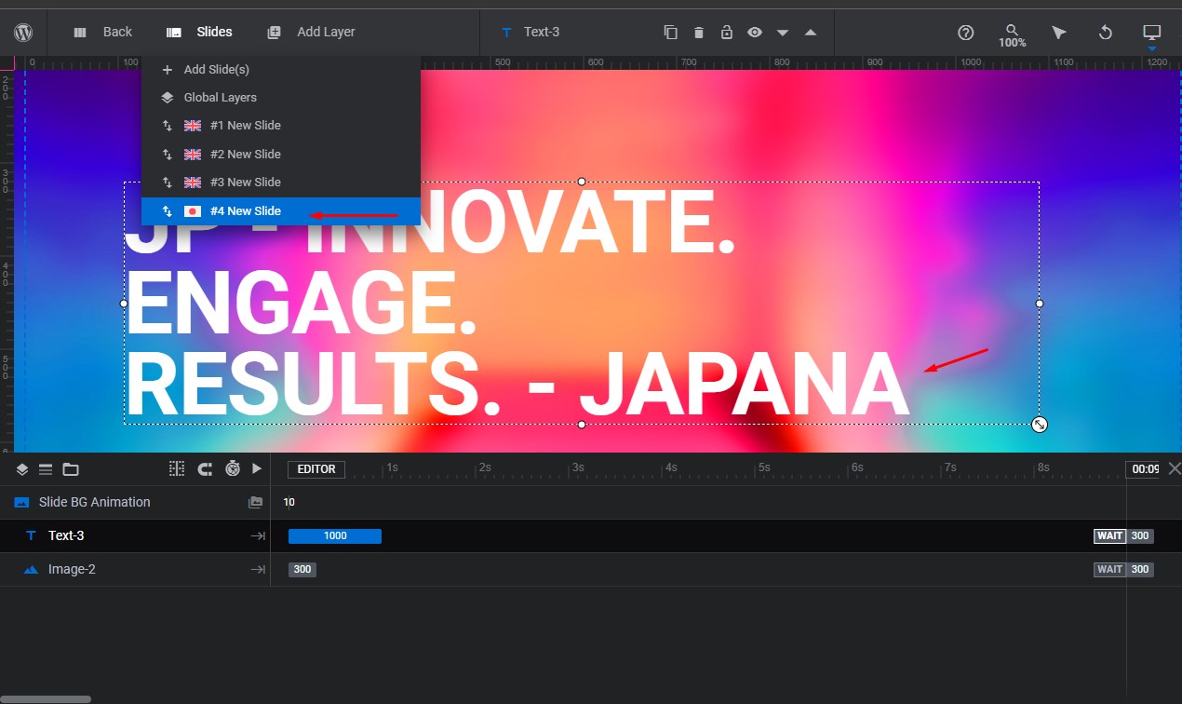
Task: Click the EDITOR button in timeline
Action: click(x=316, y=469)
